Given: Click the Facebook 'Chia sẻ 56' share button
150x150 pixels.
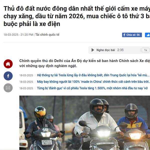Looking at the screenshot, I should coord(132,35).
